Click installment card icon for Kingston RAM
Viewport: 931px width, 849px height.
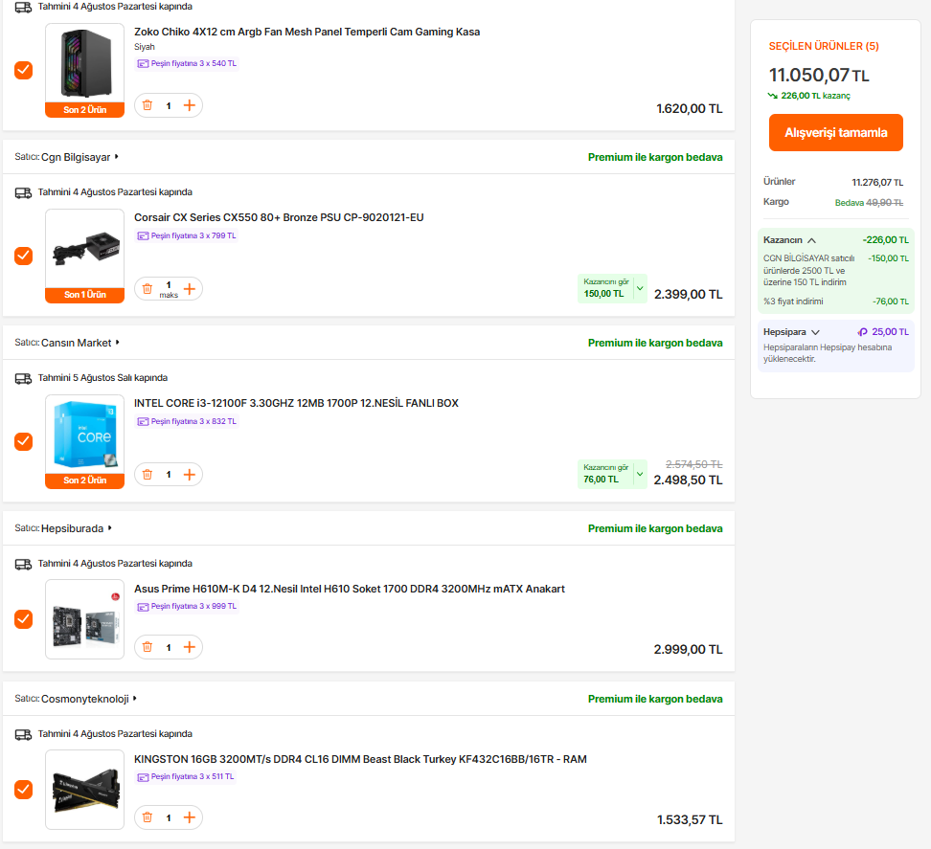[x=143, y=777]
